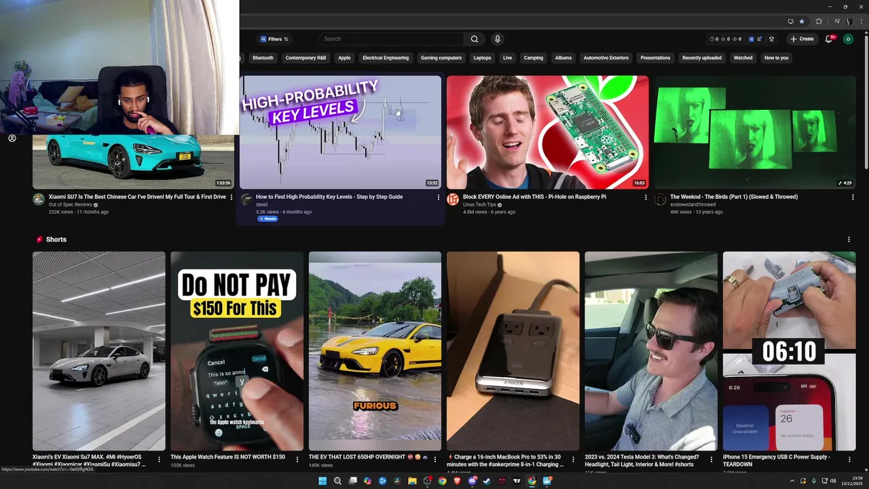Click the YouTube search input field
Viewport: 869px width, 489px height.
[391, 39]
